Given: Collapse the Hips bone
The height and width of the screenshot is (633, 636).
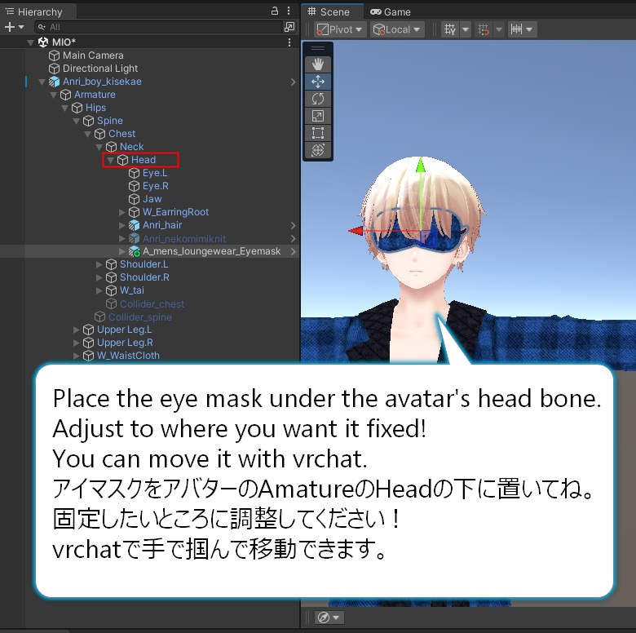Looking at the screenshot, I should (64, 108).
